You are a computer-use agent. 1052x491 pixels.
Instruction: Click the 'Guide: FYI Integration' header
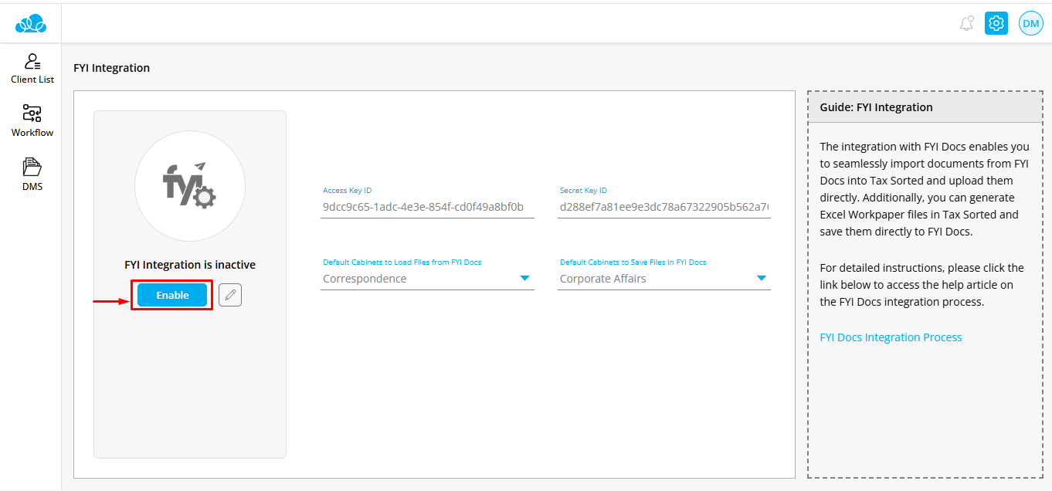pos(876,107)
